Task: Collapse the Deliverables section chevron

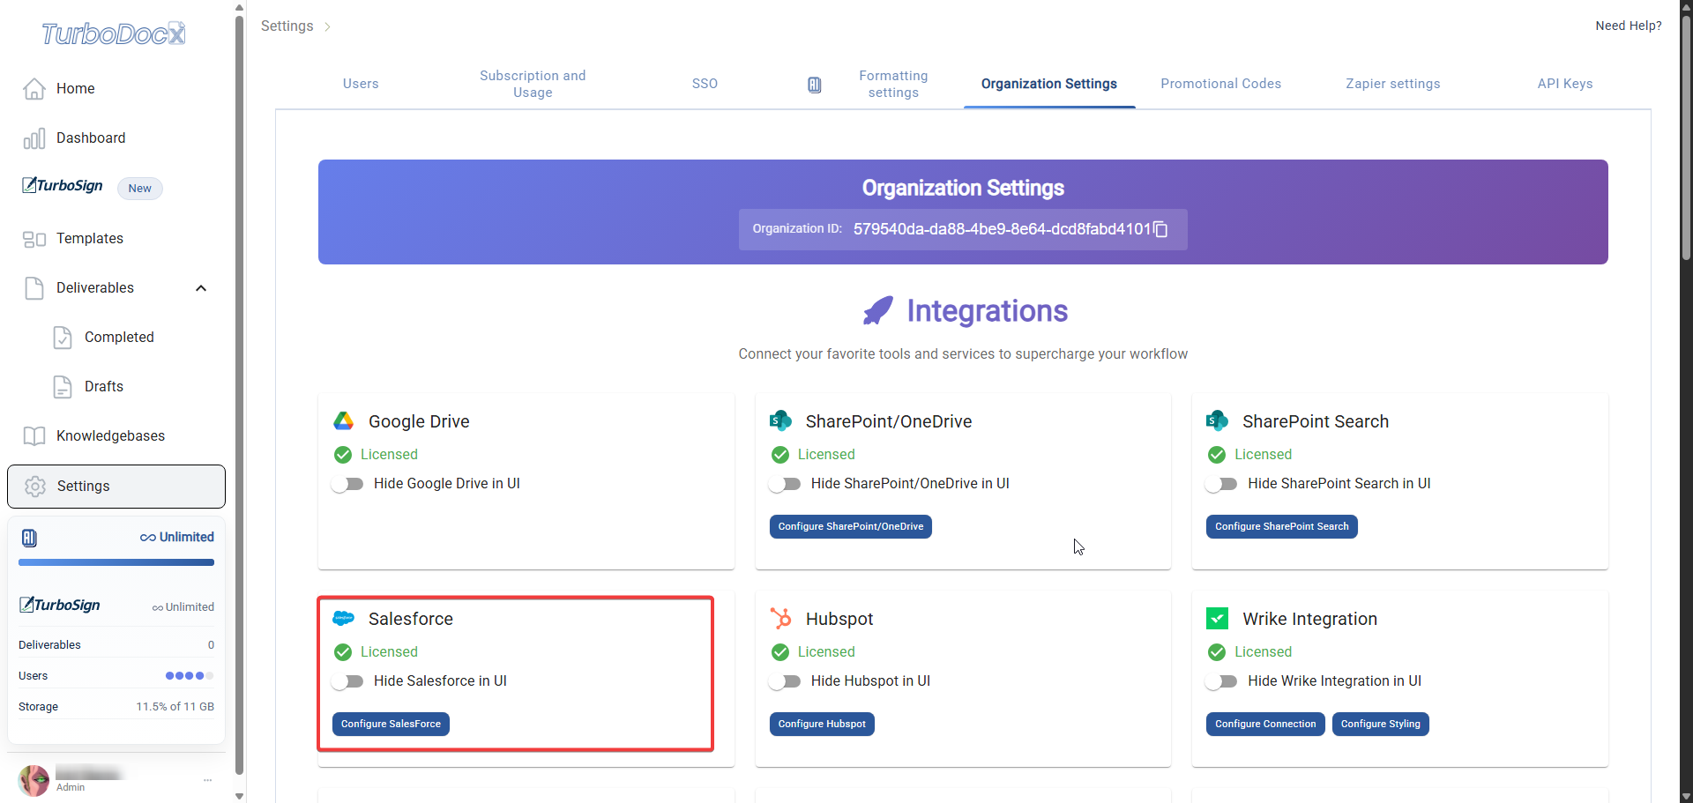Action: [201, 288]
